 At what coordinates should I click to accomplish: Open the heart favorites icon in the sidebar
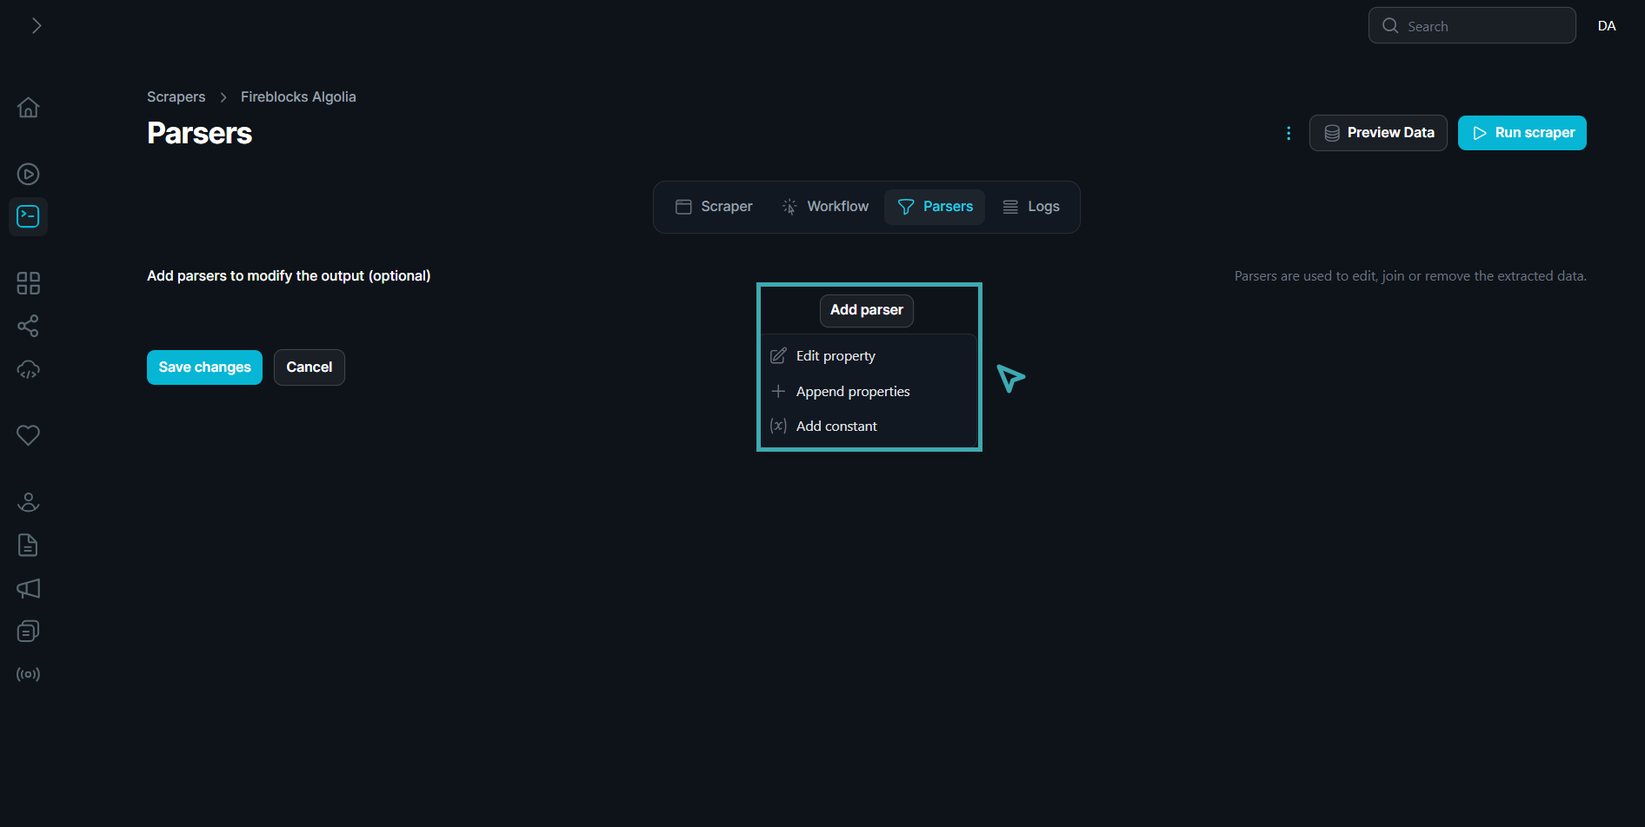pos(29,435)
